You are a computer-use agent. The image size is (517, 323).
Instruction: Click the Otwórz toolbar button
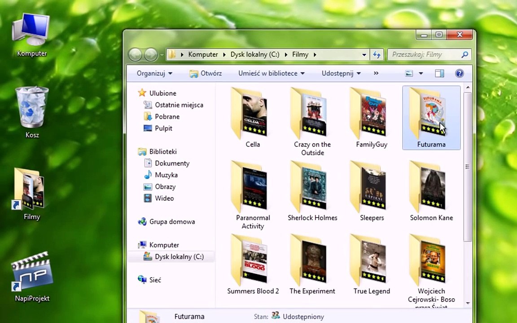click(206, 73)
